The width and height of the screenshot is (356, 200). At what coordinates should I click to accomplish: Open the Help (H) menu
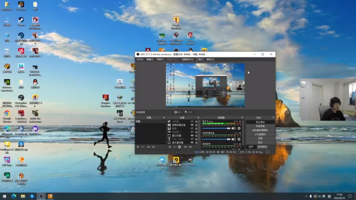(210, 60)
